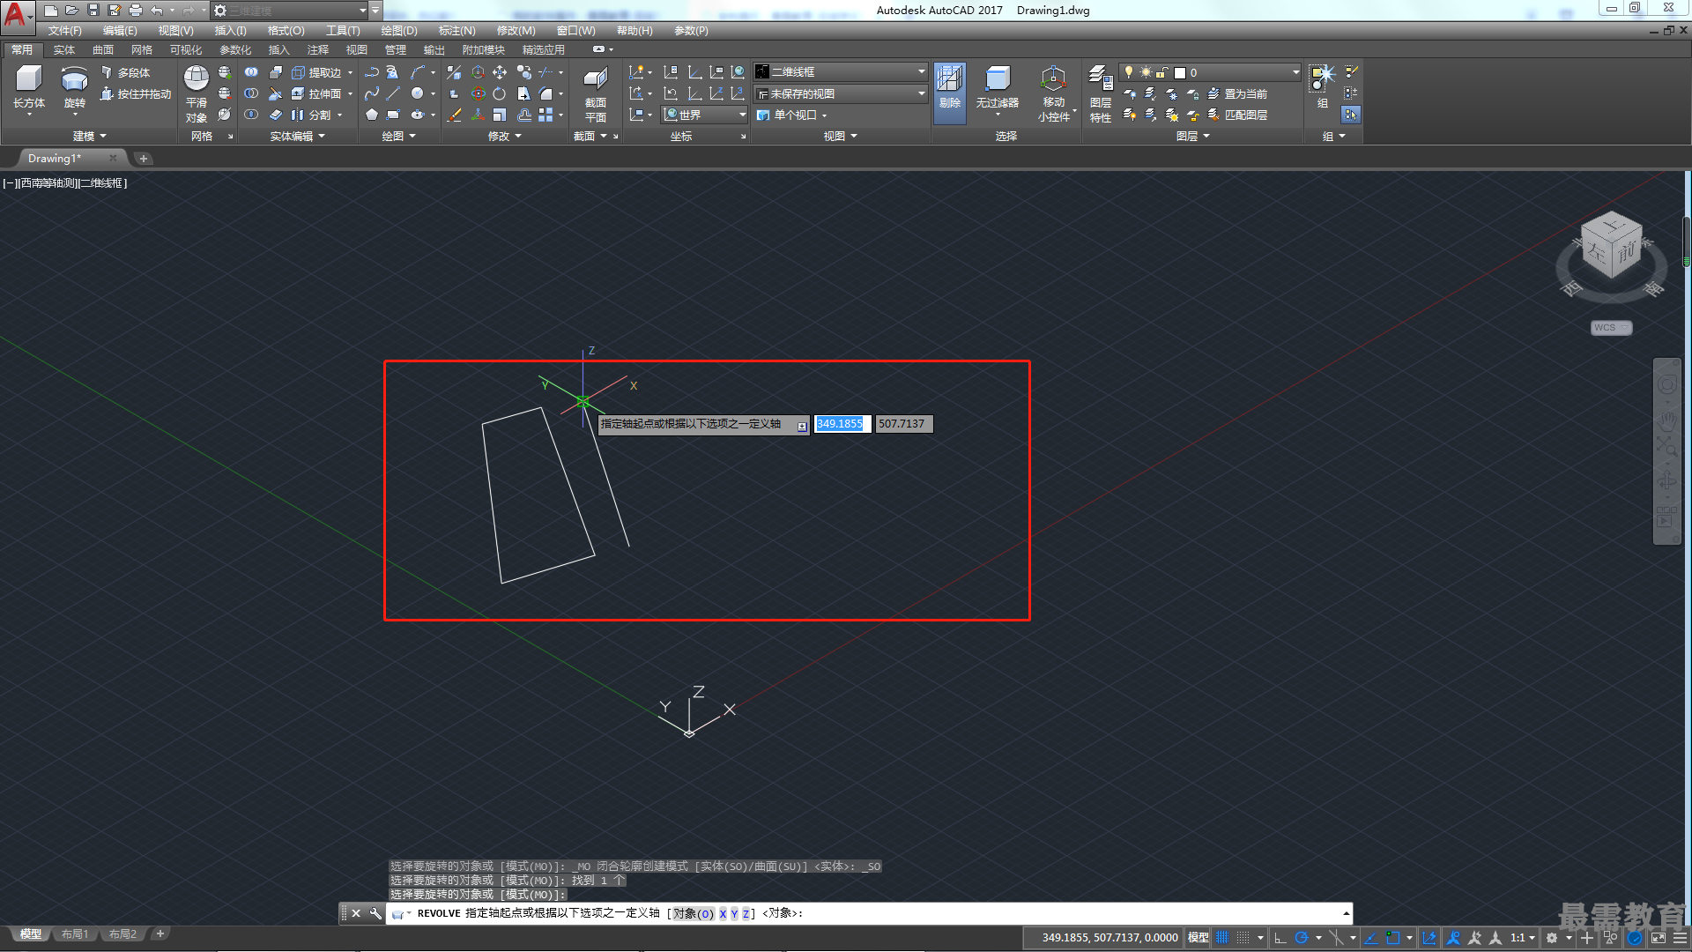Select the Box (长方体) solid tool

tap(29, 87)
